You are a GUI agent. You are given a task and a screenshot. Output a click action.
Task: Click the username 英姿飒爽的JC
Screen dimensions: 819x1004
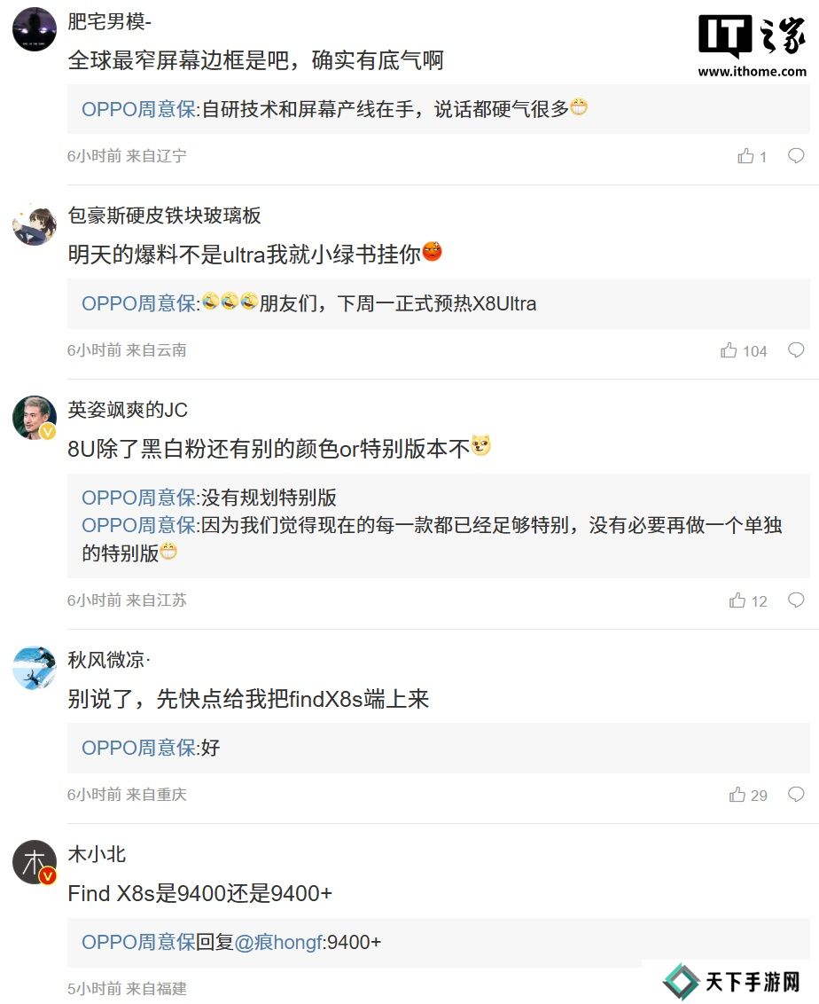[x=128, y=410]
